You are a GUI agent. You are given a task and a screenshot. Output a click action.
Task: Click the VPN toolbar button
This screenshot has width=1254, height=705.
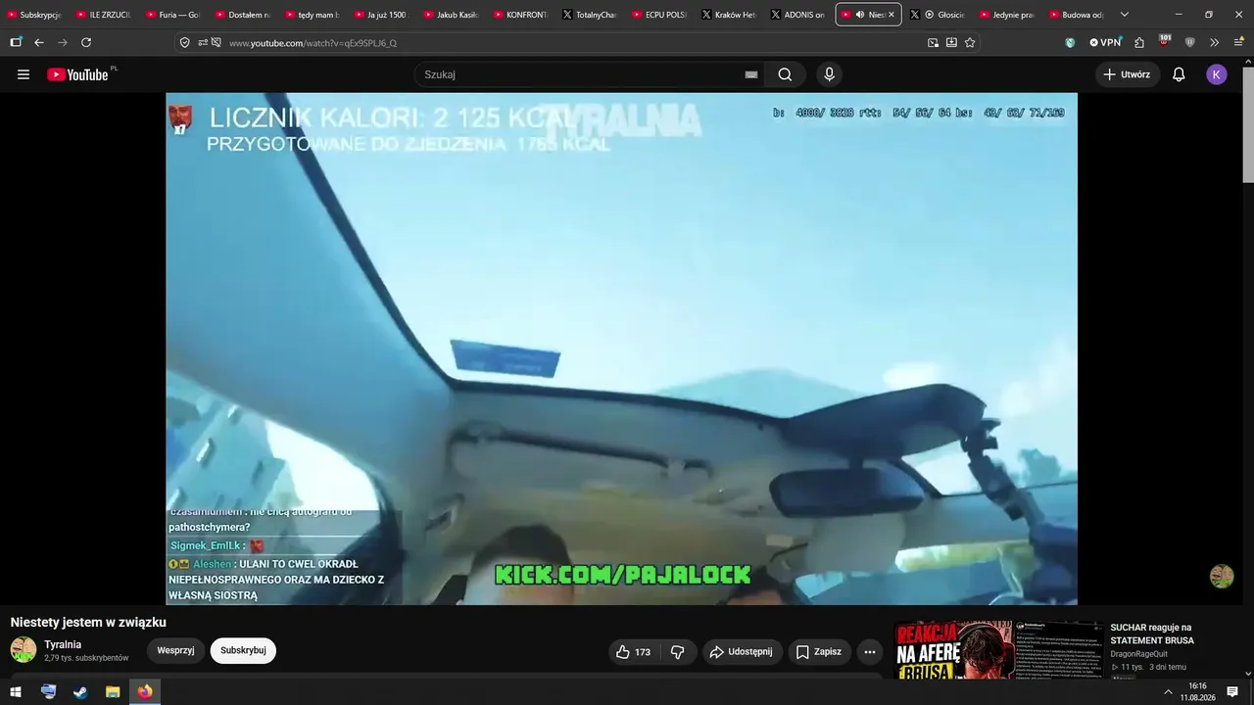(x=1105, y=42)
